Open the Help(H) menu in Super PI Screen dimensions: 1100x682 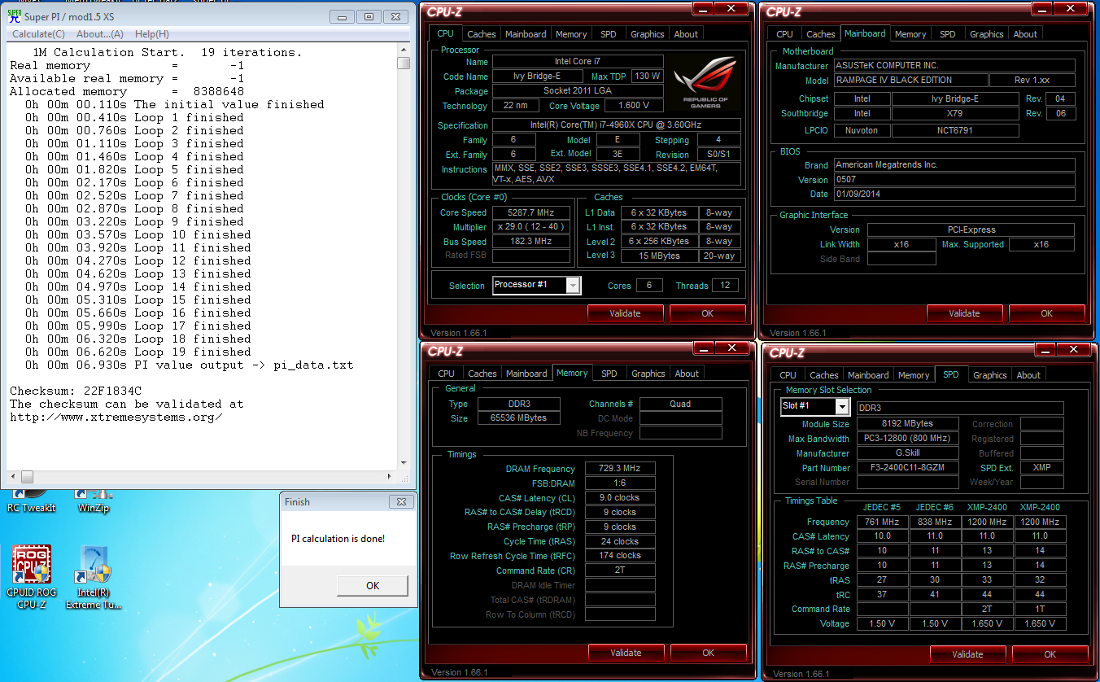pyautogui.click(x=152, y=34)
